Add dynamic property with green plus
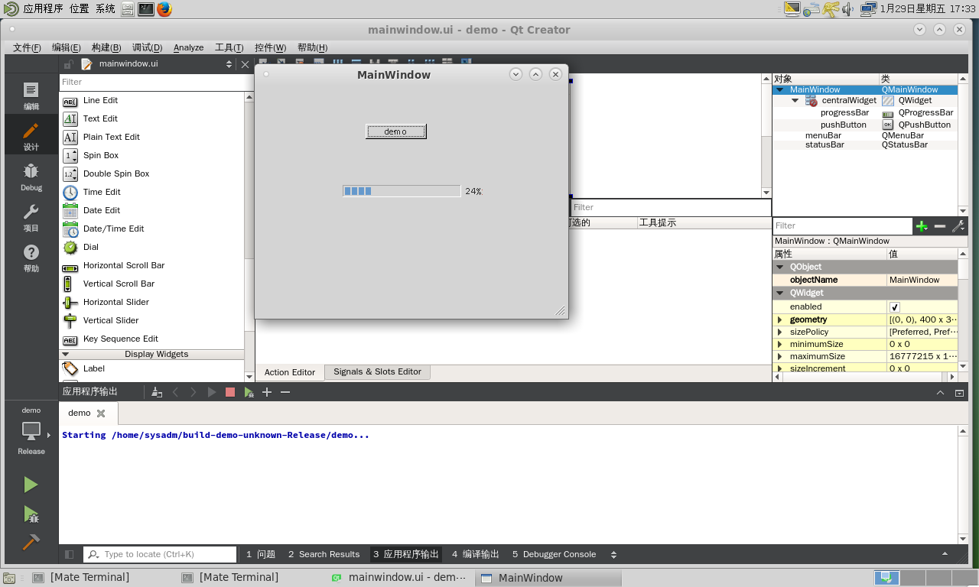The height and width of the screenshot is (587, 979). click(x=922, y=226)
